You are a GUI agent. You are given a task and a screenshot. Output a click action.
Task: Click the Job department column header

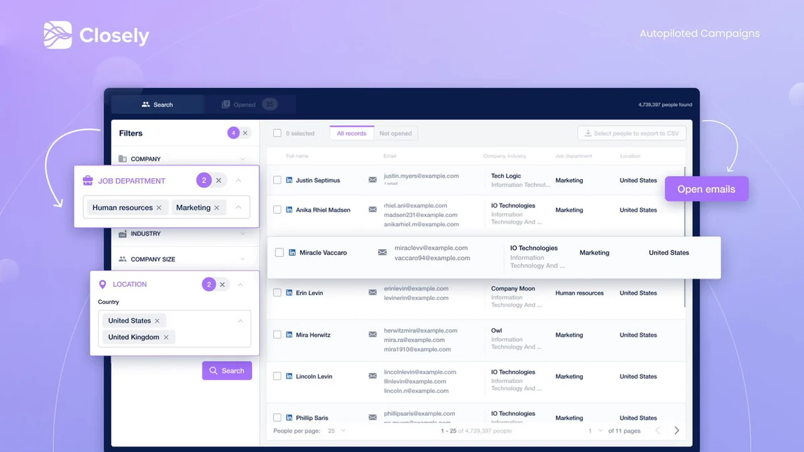[x=574, y=156]
